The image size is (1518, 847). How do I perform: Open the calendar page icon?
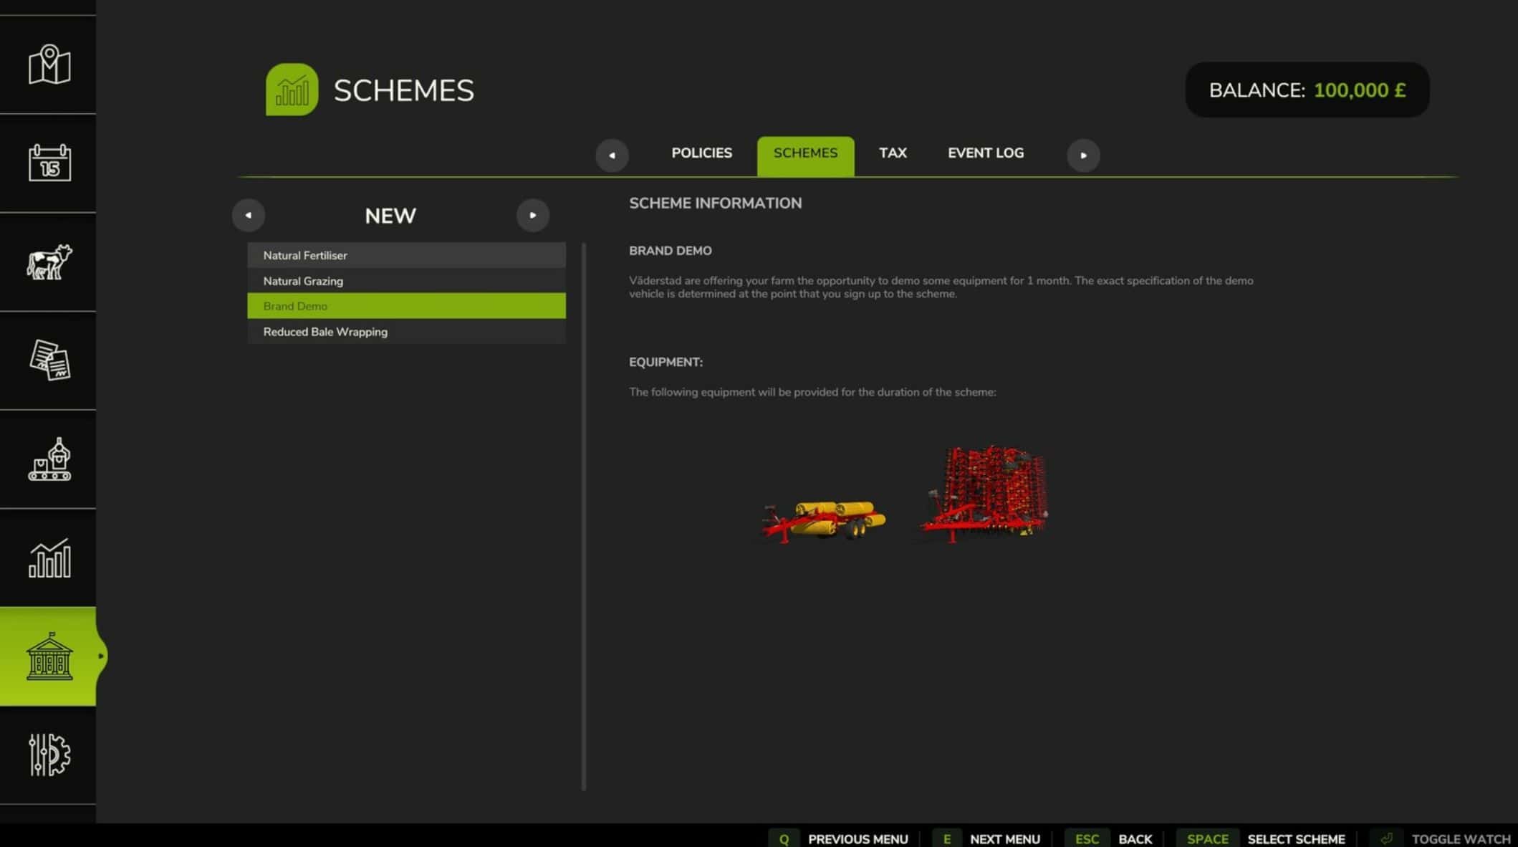[x=49, y=163]
